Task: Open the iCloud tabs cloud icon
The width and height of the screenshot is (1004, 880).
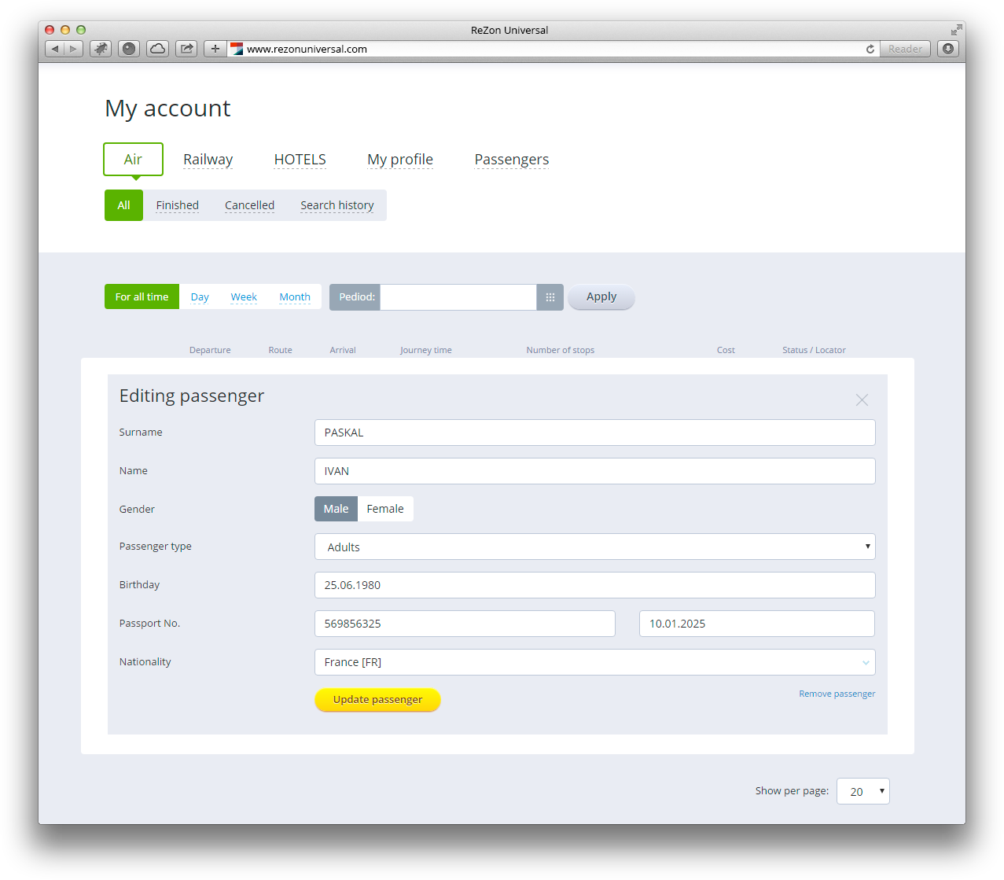Action: pos(157,49)
